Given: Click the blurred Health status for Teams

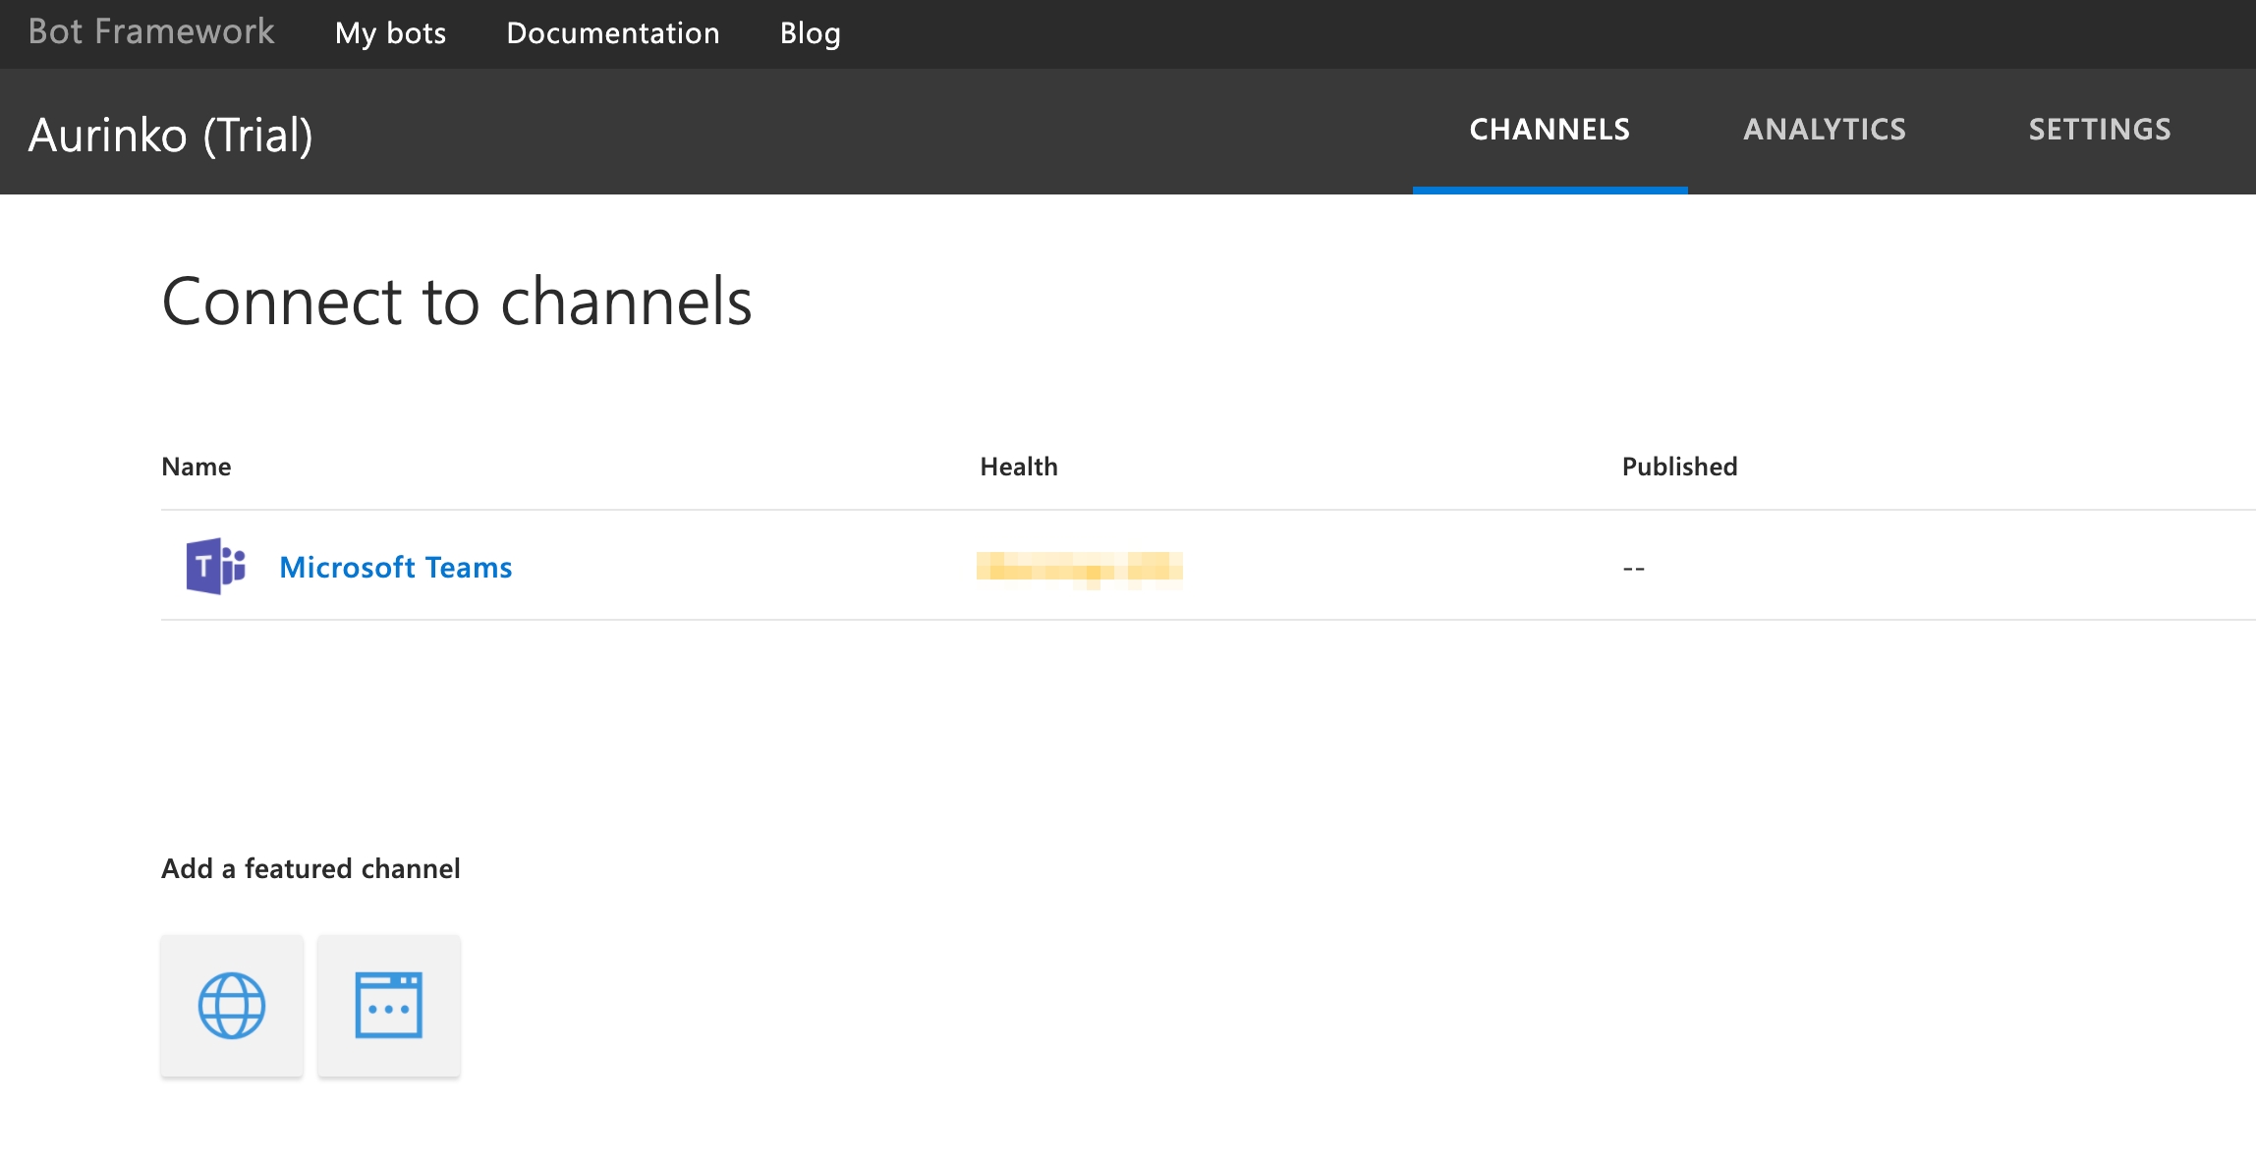Looking at the screenshot, I should tap(1079, 568).
